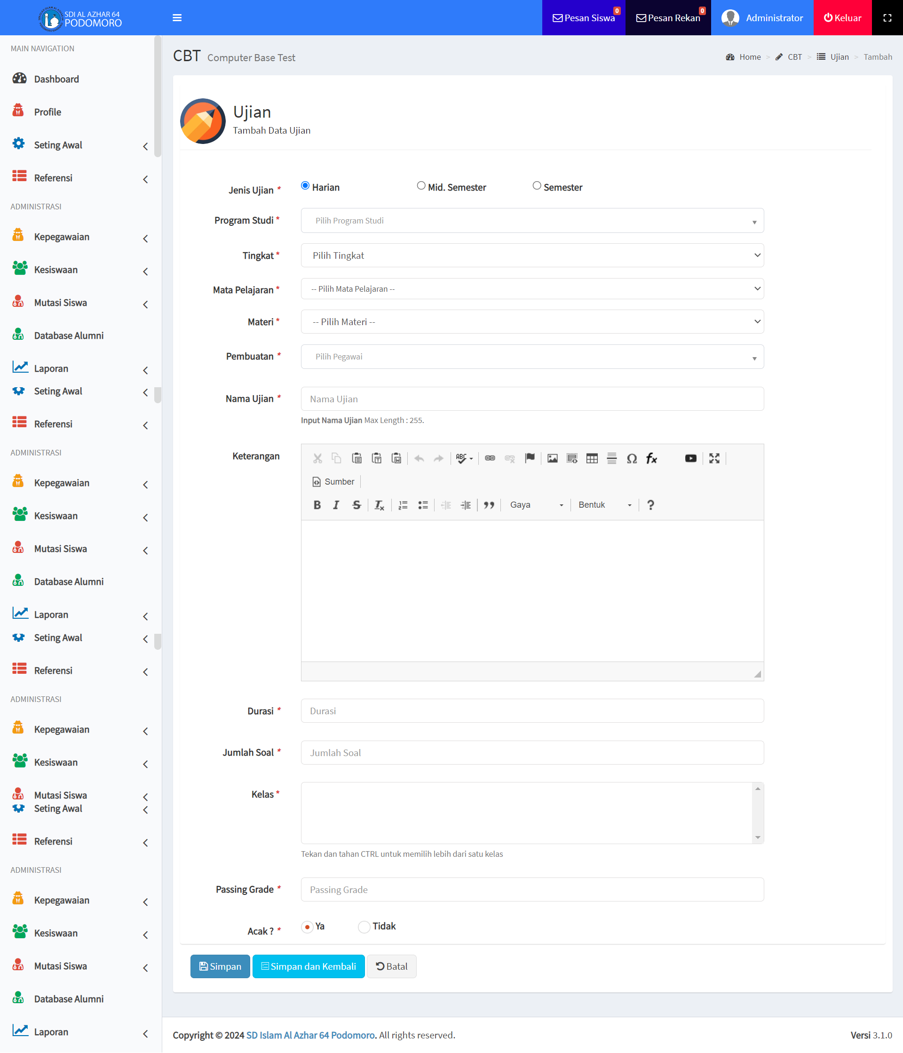Open Pesan Siswa messages menu
This screenshot has width=903, height=1053.
tap(584, 18)
